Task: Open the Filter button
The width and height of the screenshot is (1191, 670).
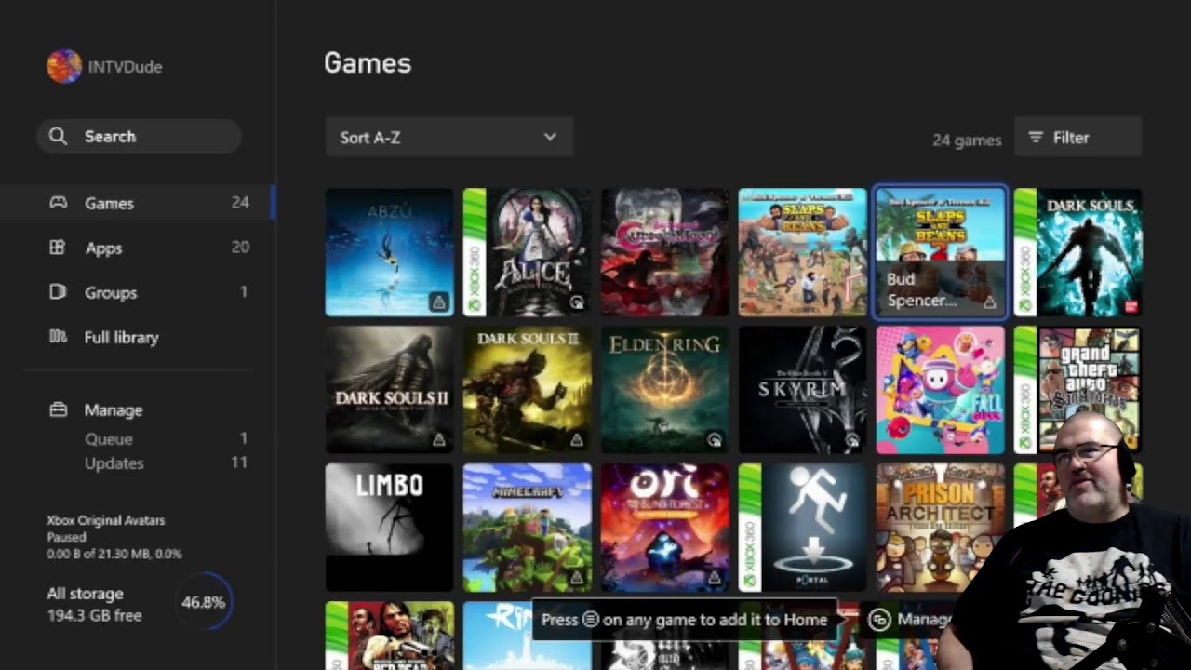Action: (x=1077, y=137)
